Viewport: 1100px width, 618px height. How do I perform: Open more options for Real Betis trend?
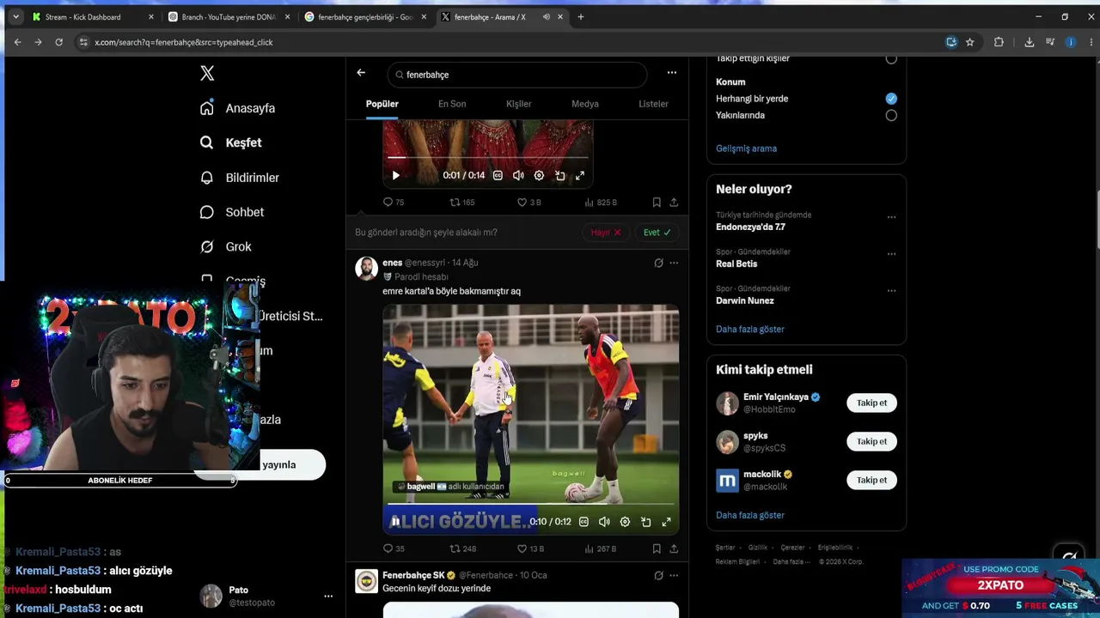point(891,254)
